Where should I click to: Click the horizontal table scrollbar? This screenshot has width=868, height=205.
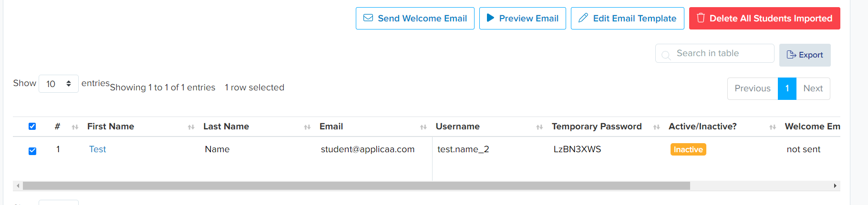click(356, 185)
